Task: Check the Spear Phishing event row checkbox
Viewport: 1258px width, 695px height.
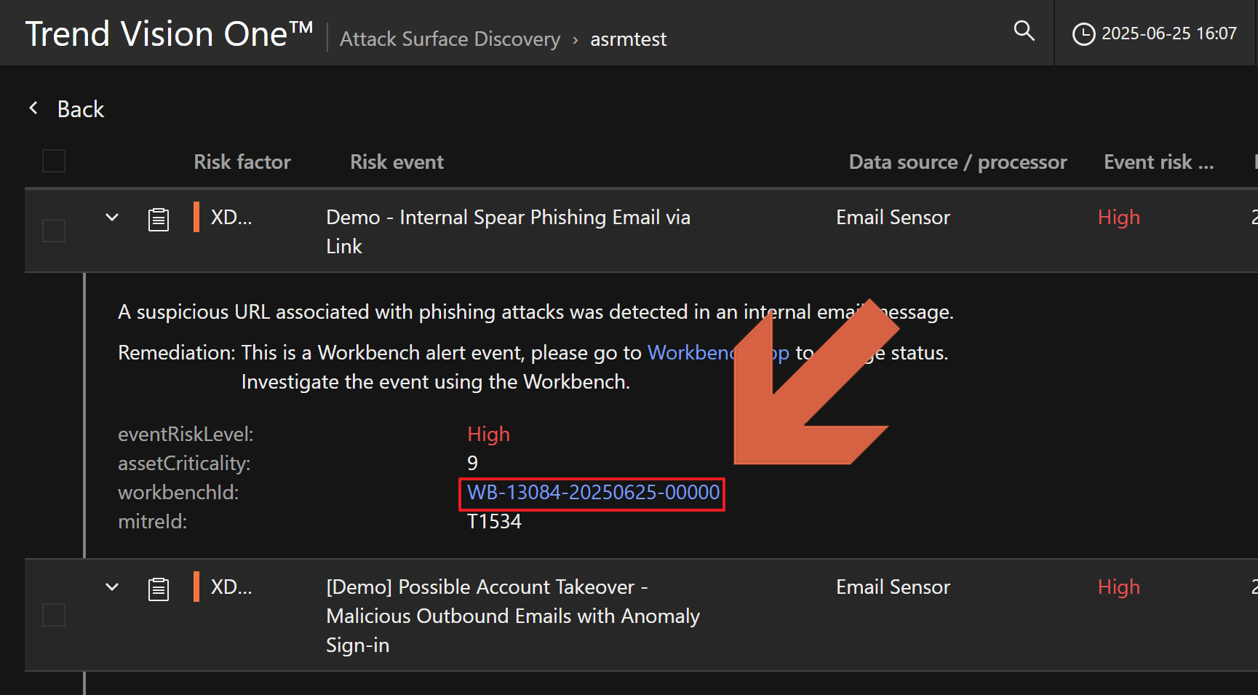Action: 54,231
